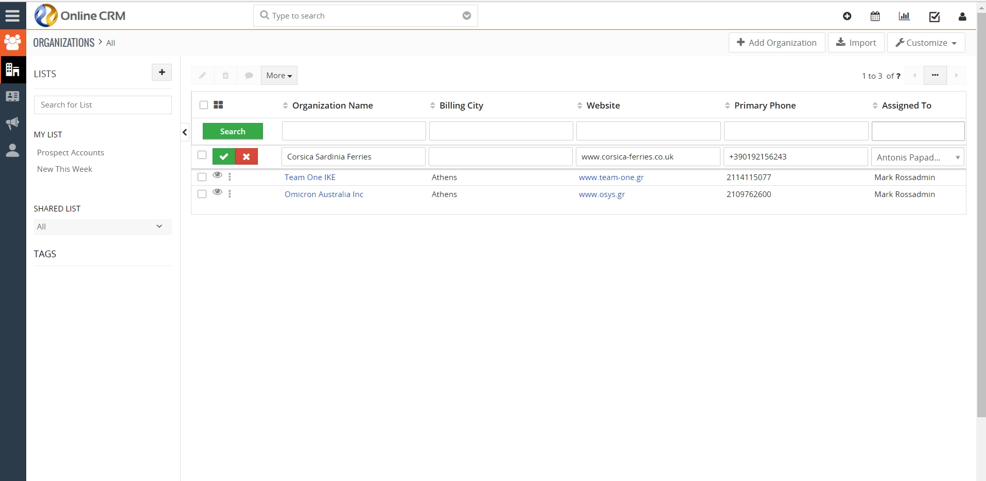986x481 pixels.
Task: Open the orange Marketing group sidebar icon
Action: point(13,42)
